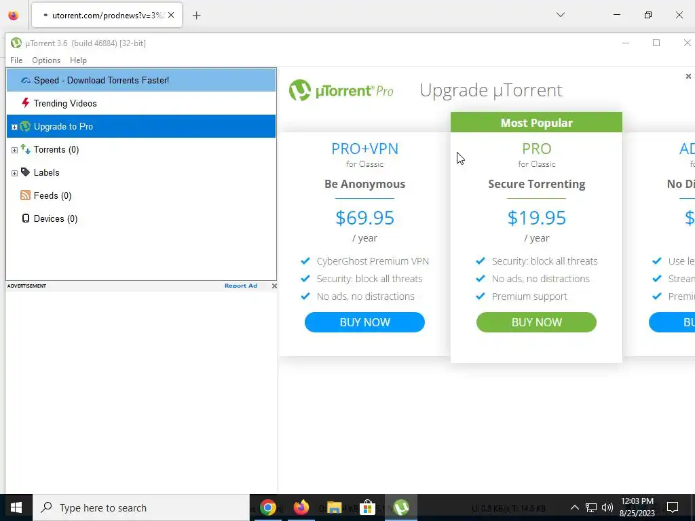
Task: Open Microsoft Store from the taskbar
Action: click(367, 507)
